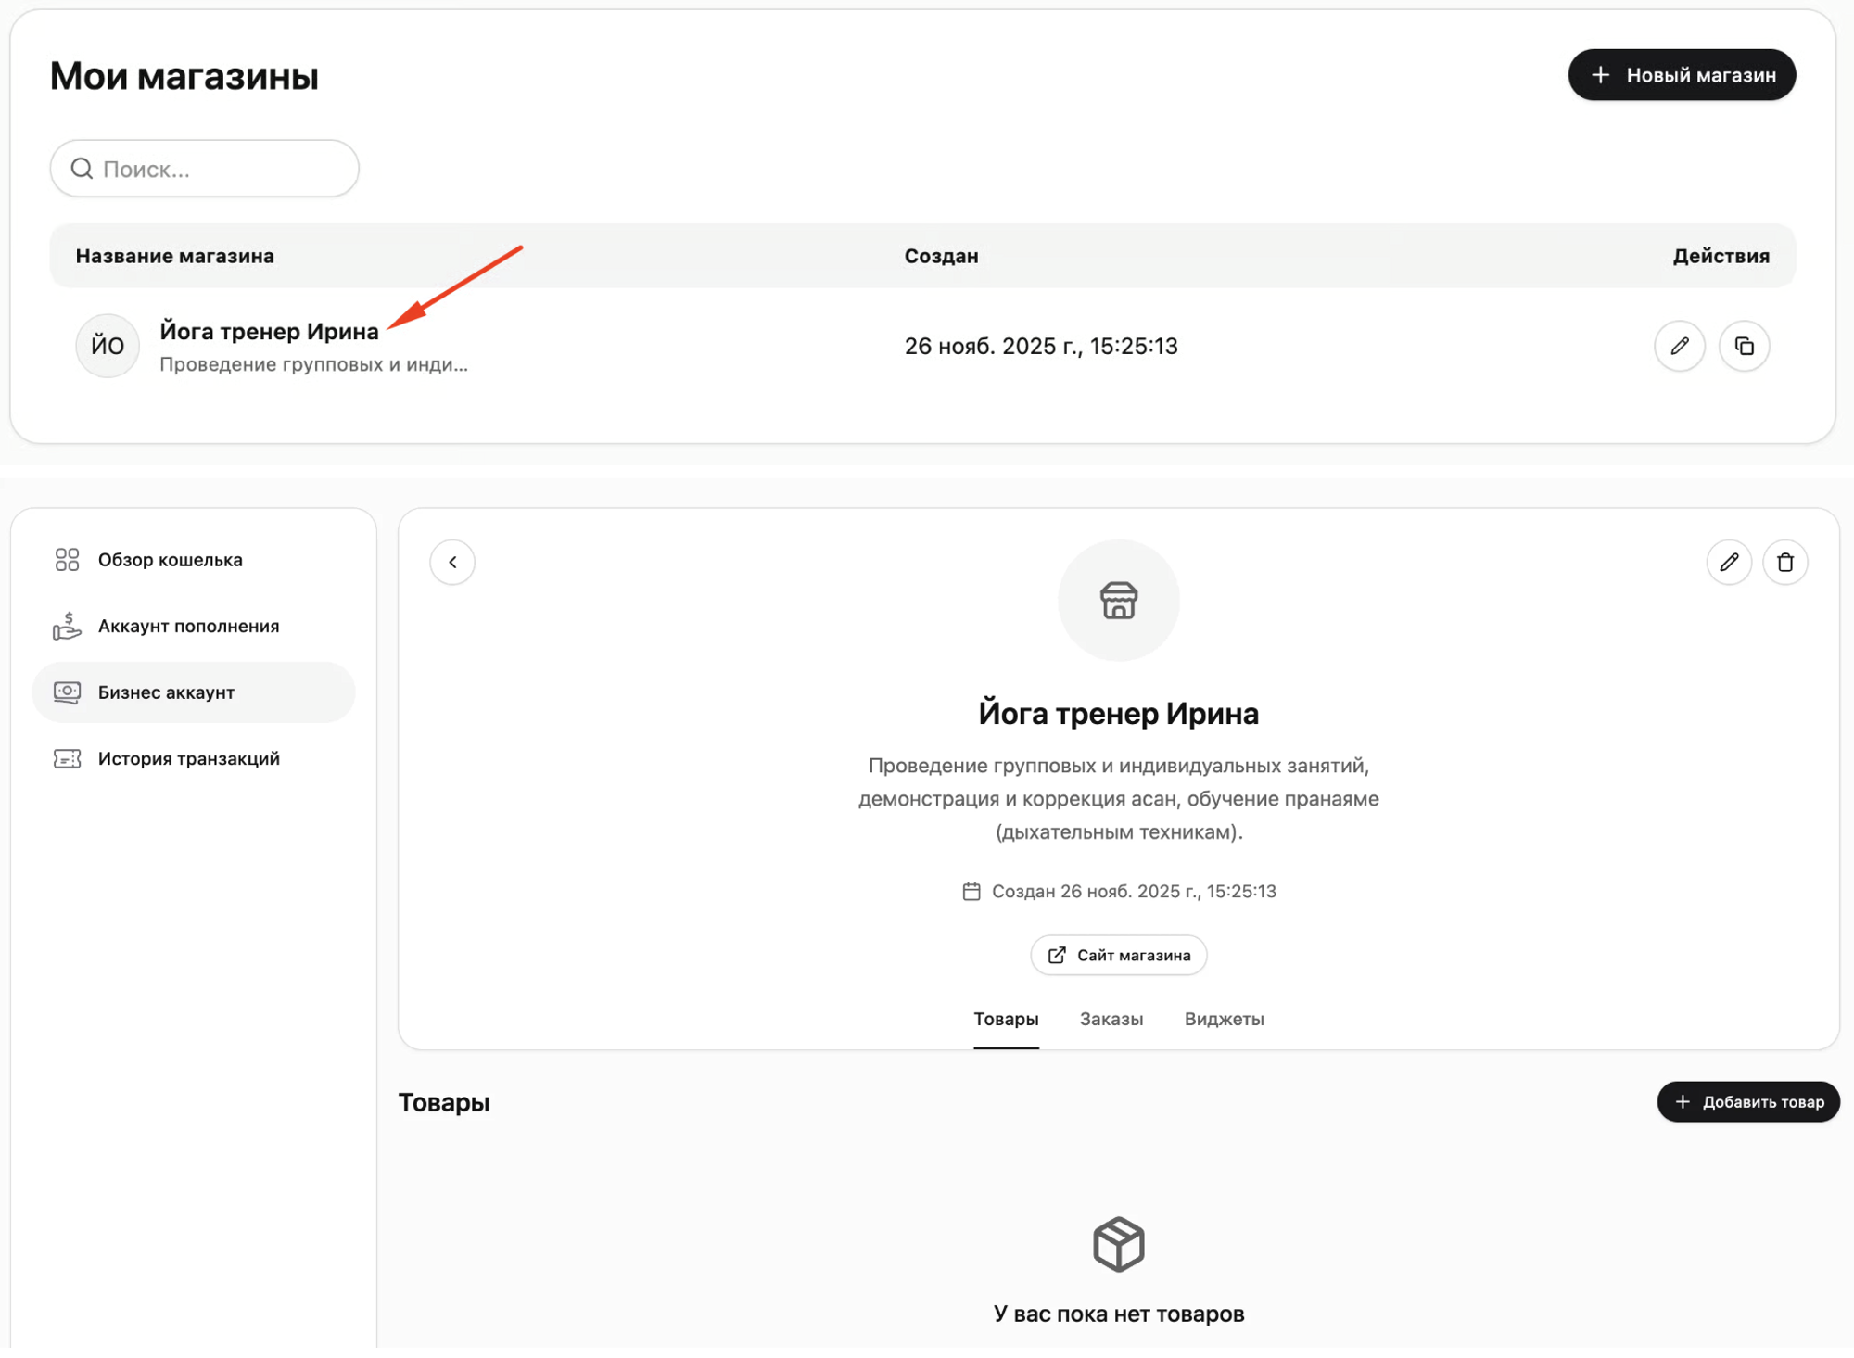The width and height of the screenshot is (1854, 1358).
Task: Click the storefront avatar icon
Action: point(1118,601)
